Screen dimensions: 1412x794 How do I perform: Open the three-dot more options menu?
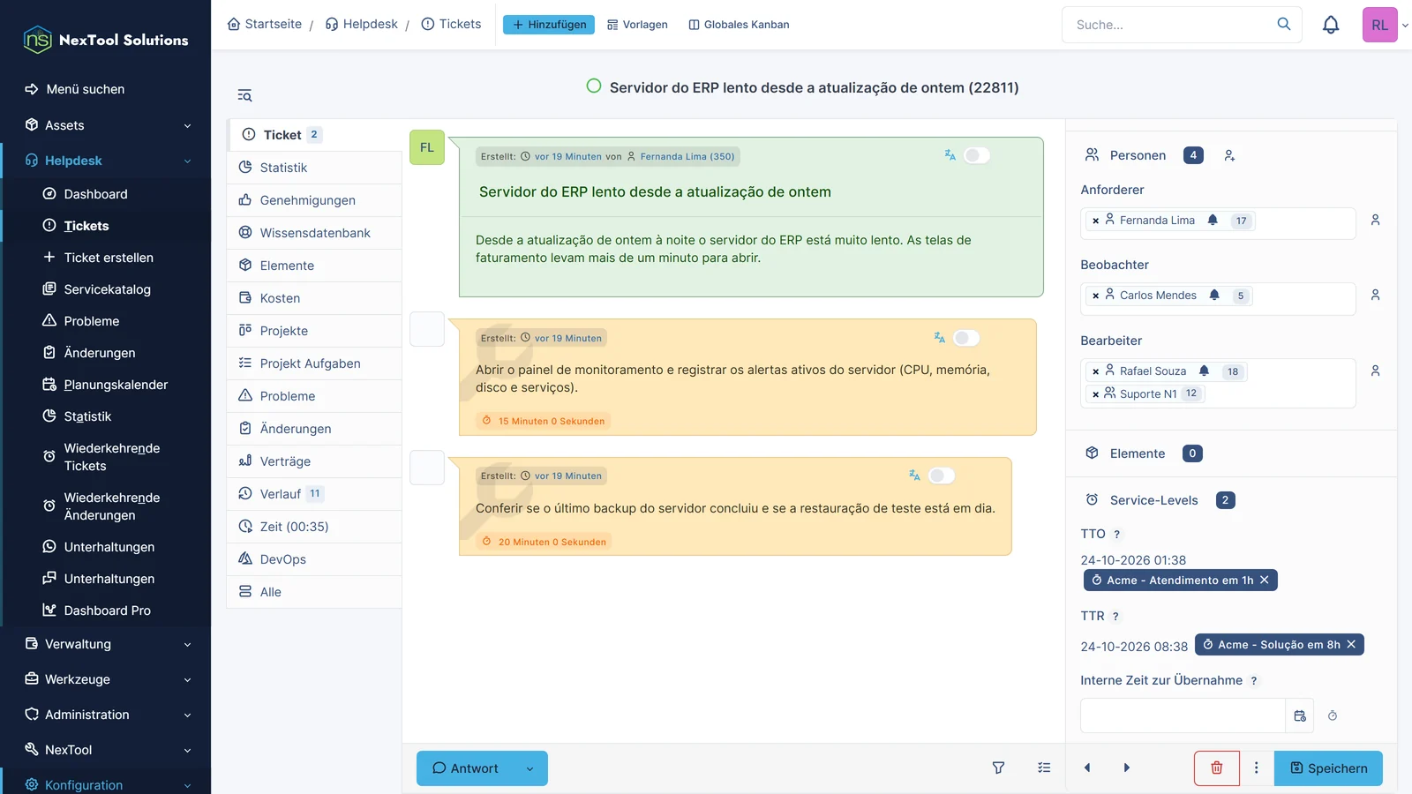click(x=1257, y=768)
